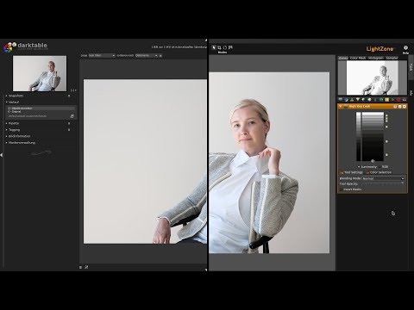Add the Color Balance sphere tool
The width and height of the screenshot is (414, 310).
[x=369, y=99]
